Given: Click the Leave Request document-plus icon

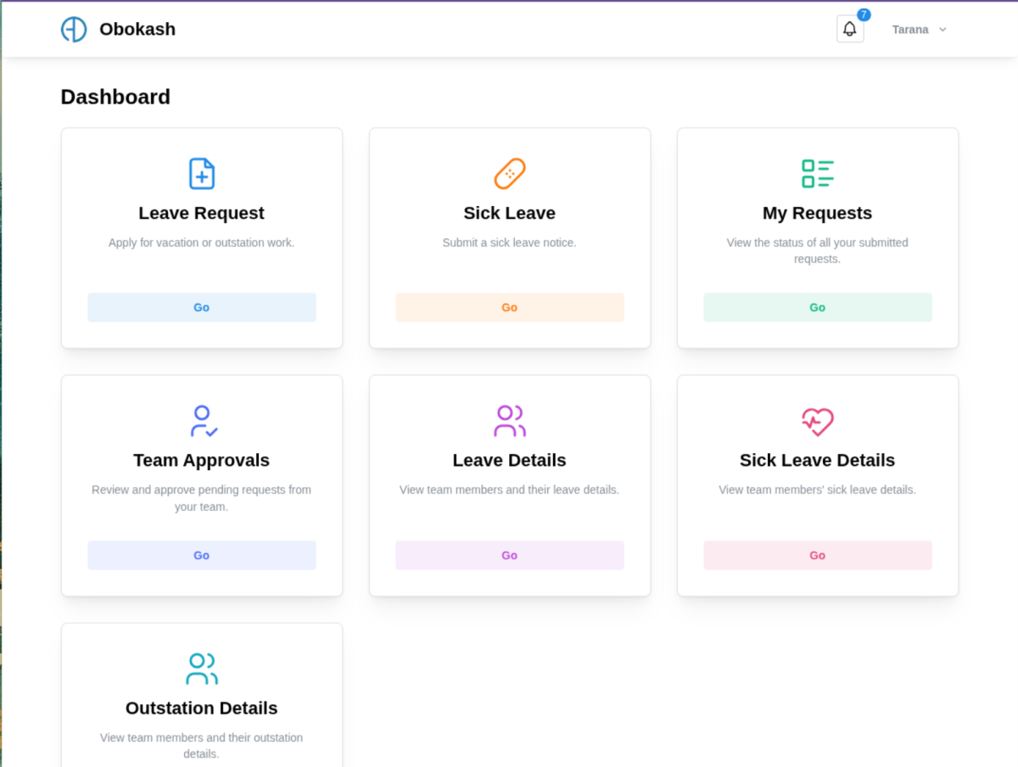Looking at the screenshot, I should pyautogui.click(x=202, y=174).
